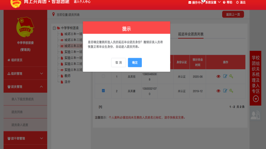The height and width of the screenshot is (149, 266).
Task: Click the location pin icon
Action: click(x=53, y=15)
